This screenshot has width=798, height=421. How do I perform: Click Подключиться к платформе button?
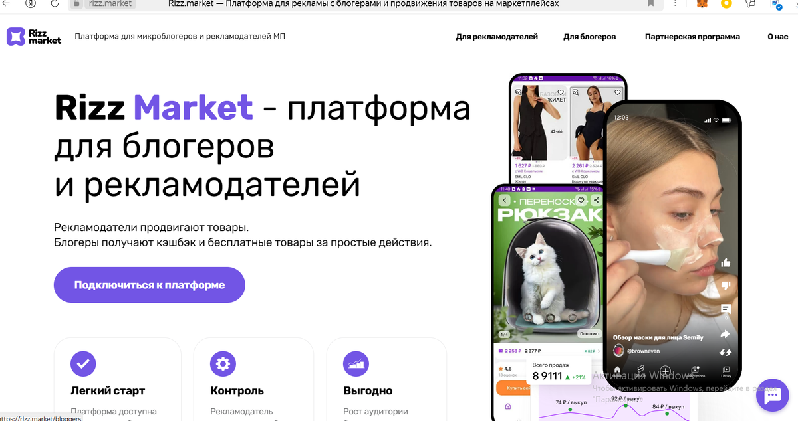pos(150,285)
